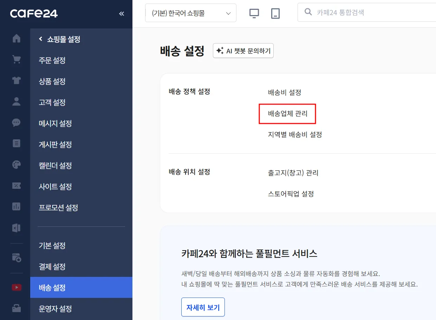Open the Excel spreadsheet icon
Screen dimensions: 436x320
[17, 228]
